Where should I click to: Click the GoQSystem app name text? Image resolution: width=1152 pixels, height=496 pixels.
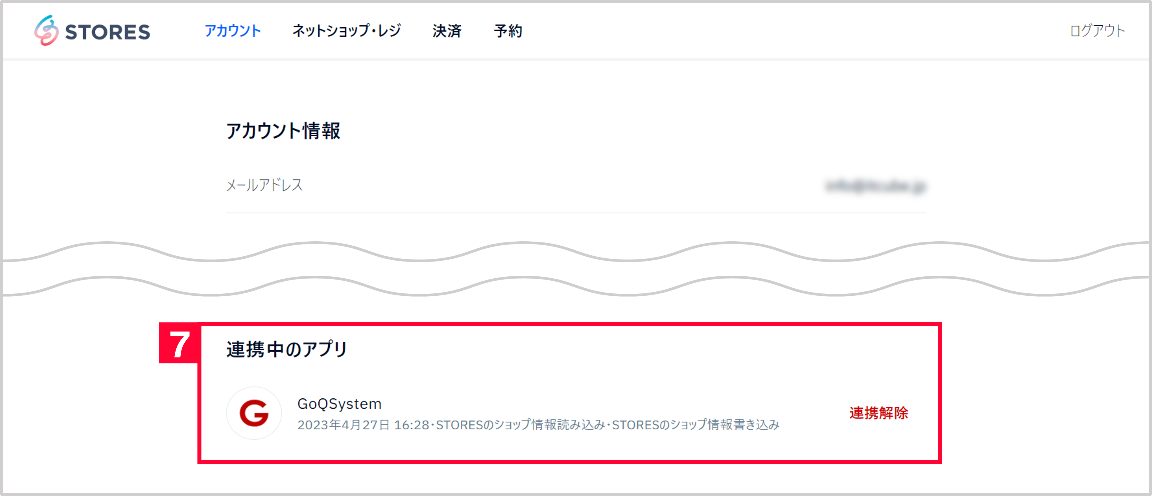339,404
